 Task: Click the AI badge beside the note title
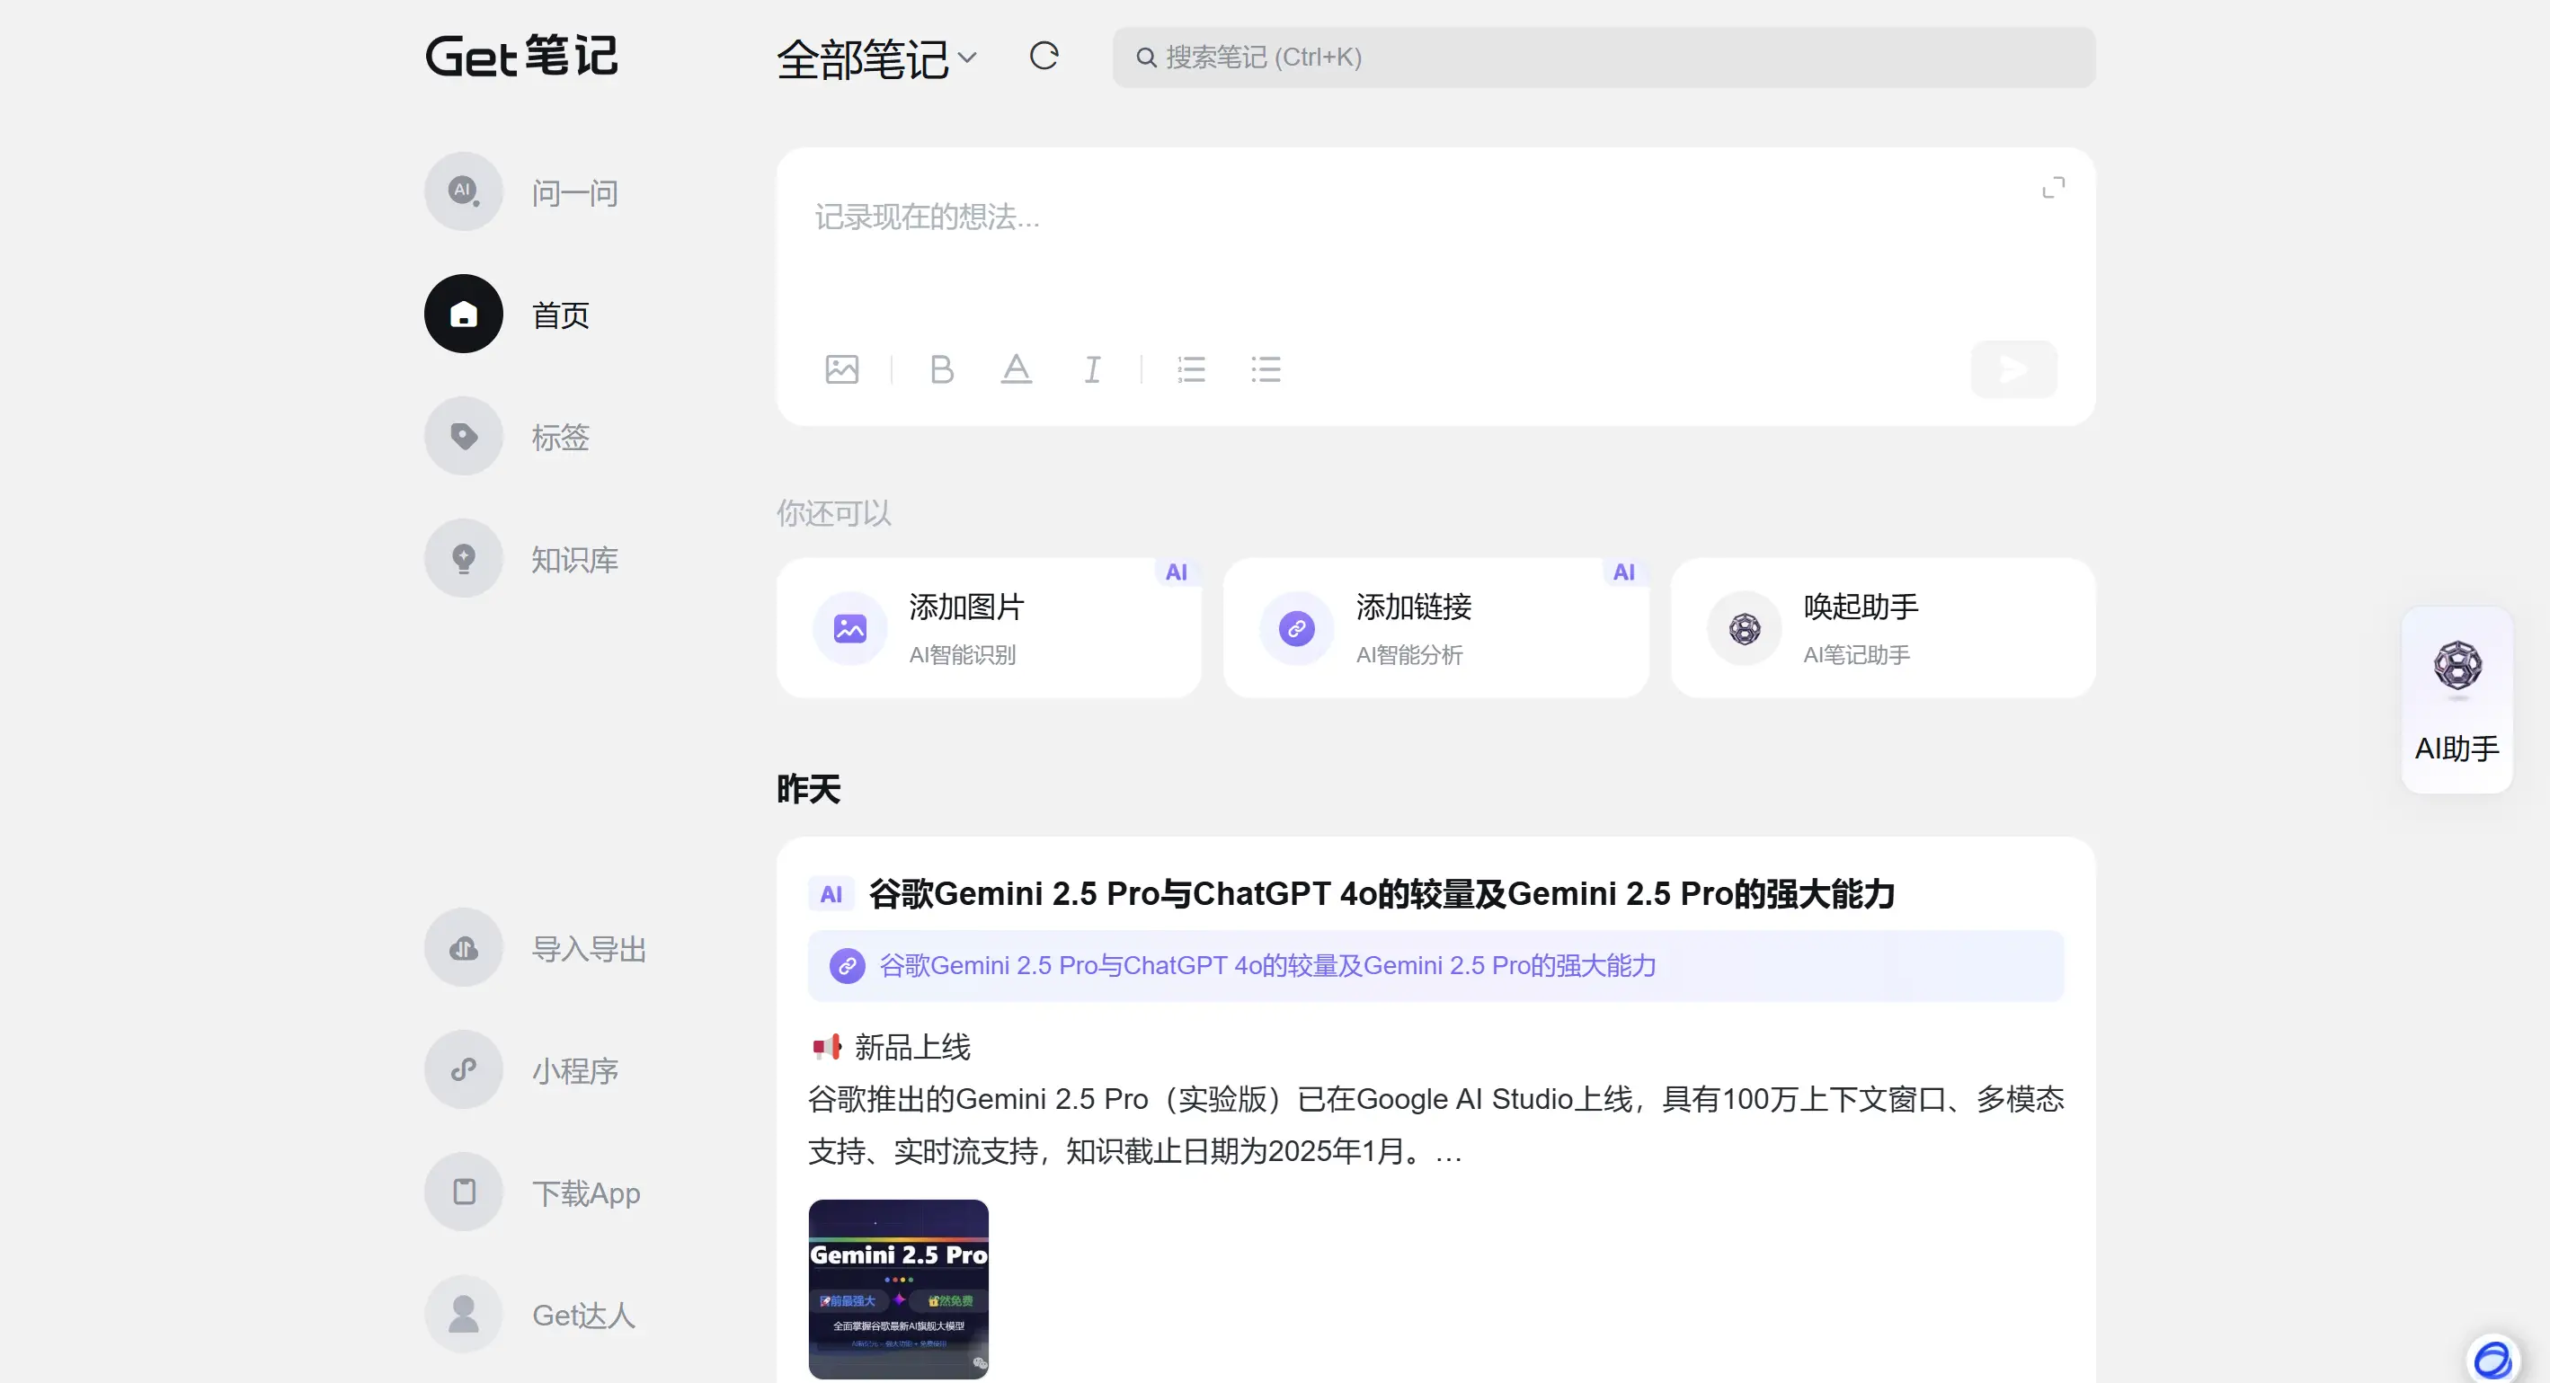coord(831,894)
